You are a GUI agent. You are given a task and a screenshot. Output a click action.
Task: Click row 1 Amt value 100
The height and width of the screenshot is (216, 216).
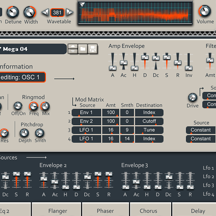coord(110,113)
